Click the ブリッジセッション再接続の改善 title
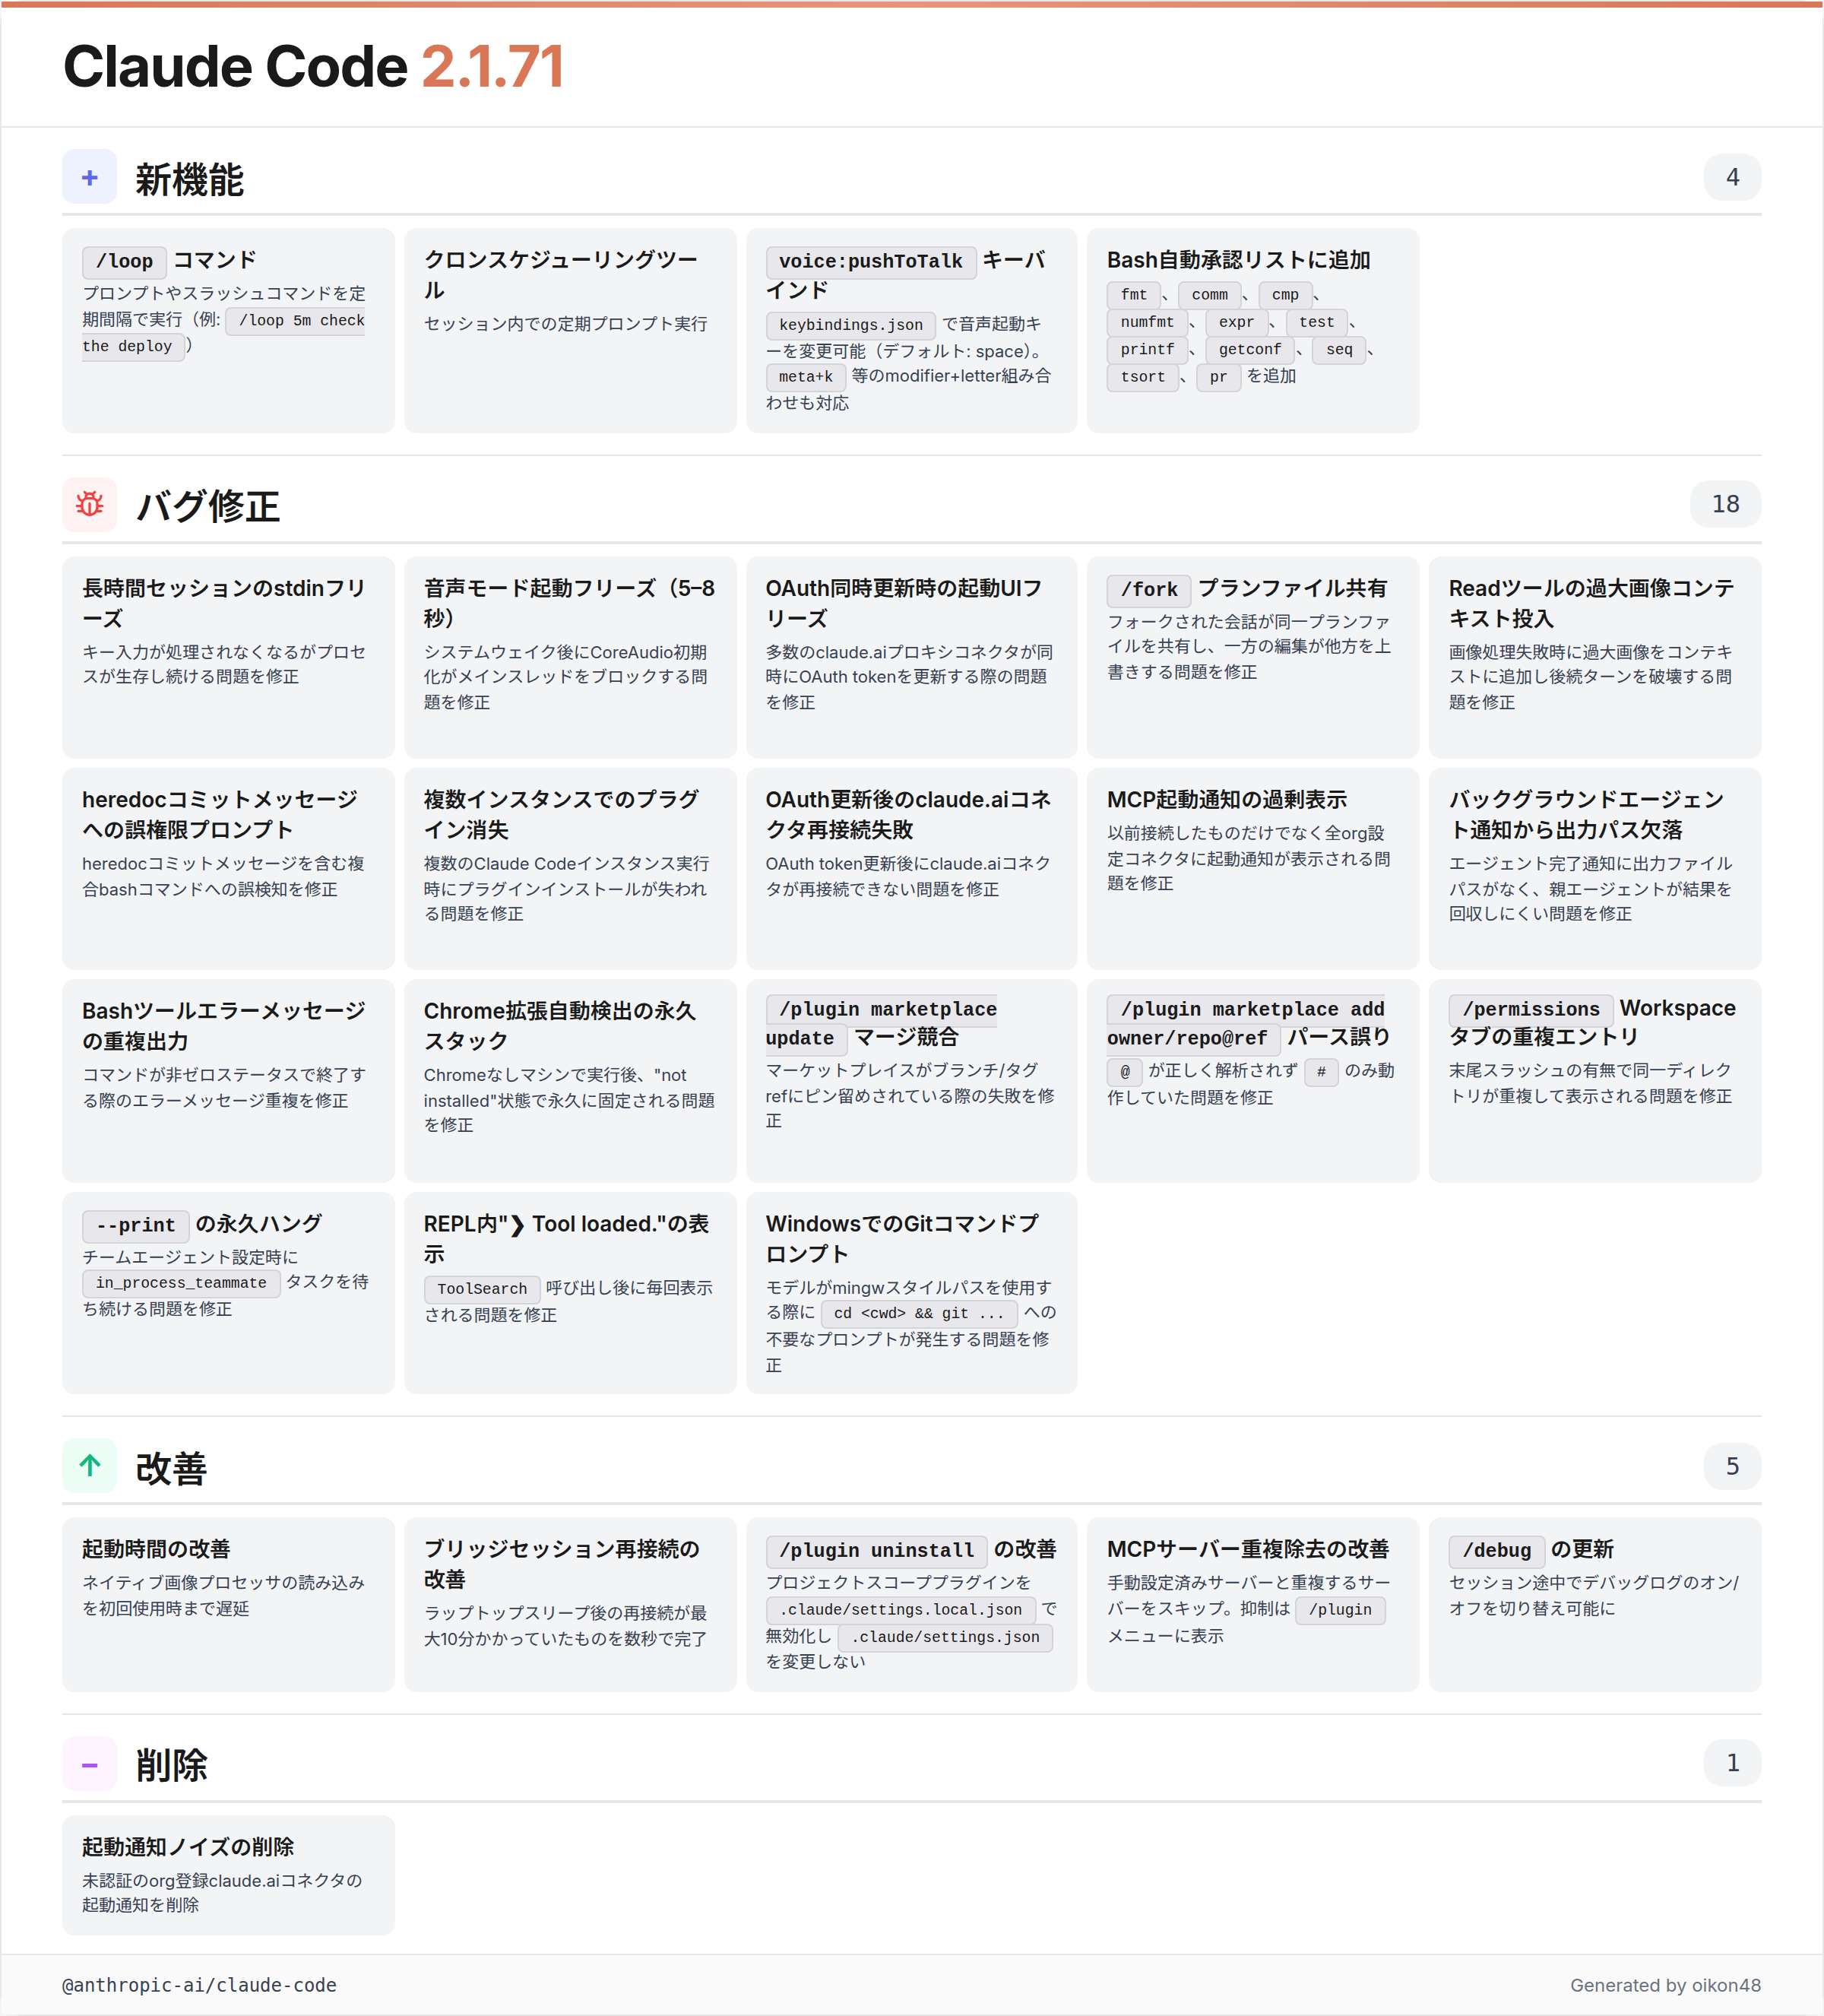This screenshot has height=2016, width=1824. tap(561, 1564)
